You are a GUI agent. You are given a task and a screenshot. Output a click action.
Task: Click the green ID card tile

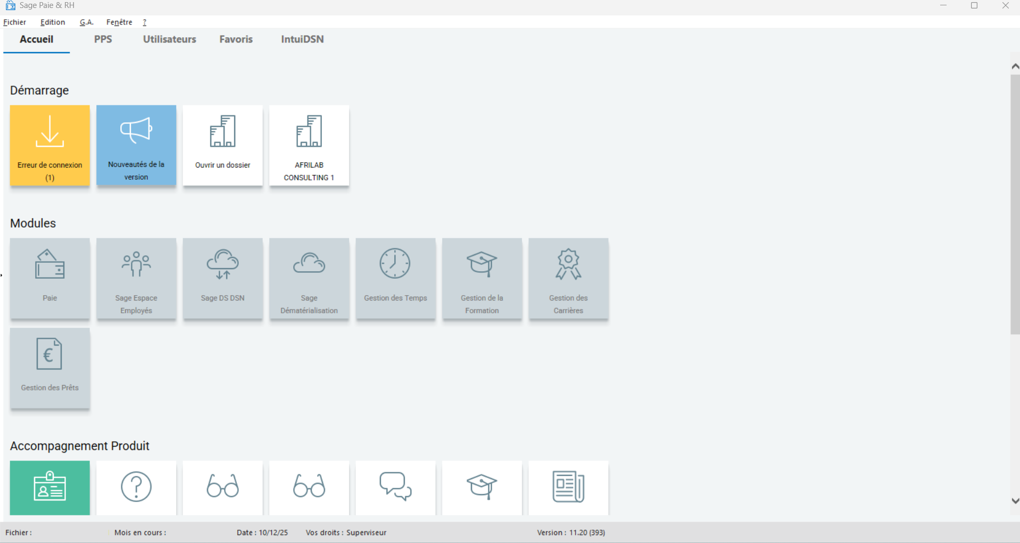pos(49,487)
